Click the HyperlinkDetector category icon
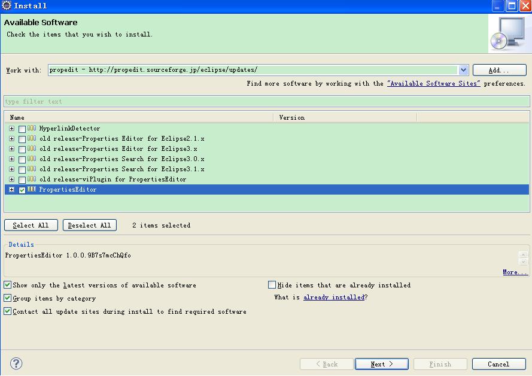This screenshot has height=376, width=532. 32,128
